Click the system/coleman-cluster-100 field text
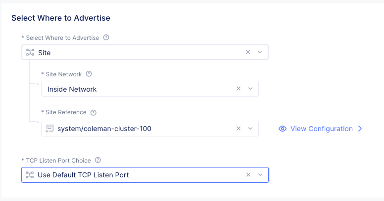Viewport: 384px width, 201px height. [103, 129]
